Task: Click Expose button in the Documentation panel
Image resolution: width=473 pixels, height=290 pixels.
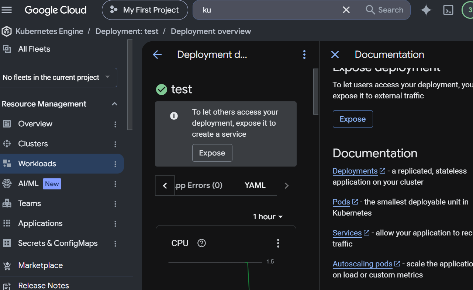Action: [x=353, y=119]
